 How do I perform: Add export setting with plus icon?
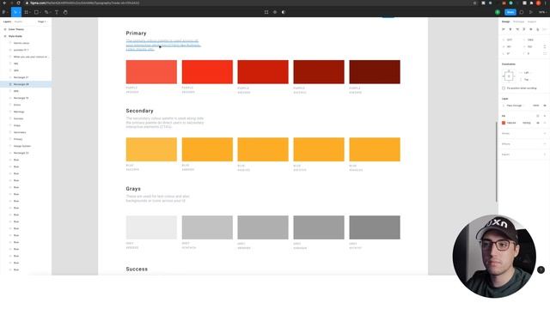545,154
